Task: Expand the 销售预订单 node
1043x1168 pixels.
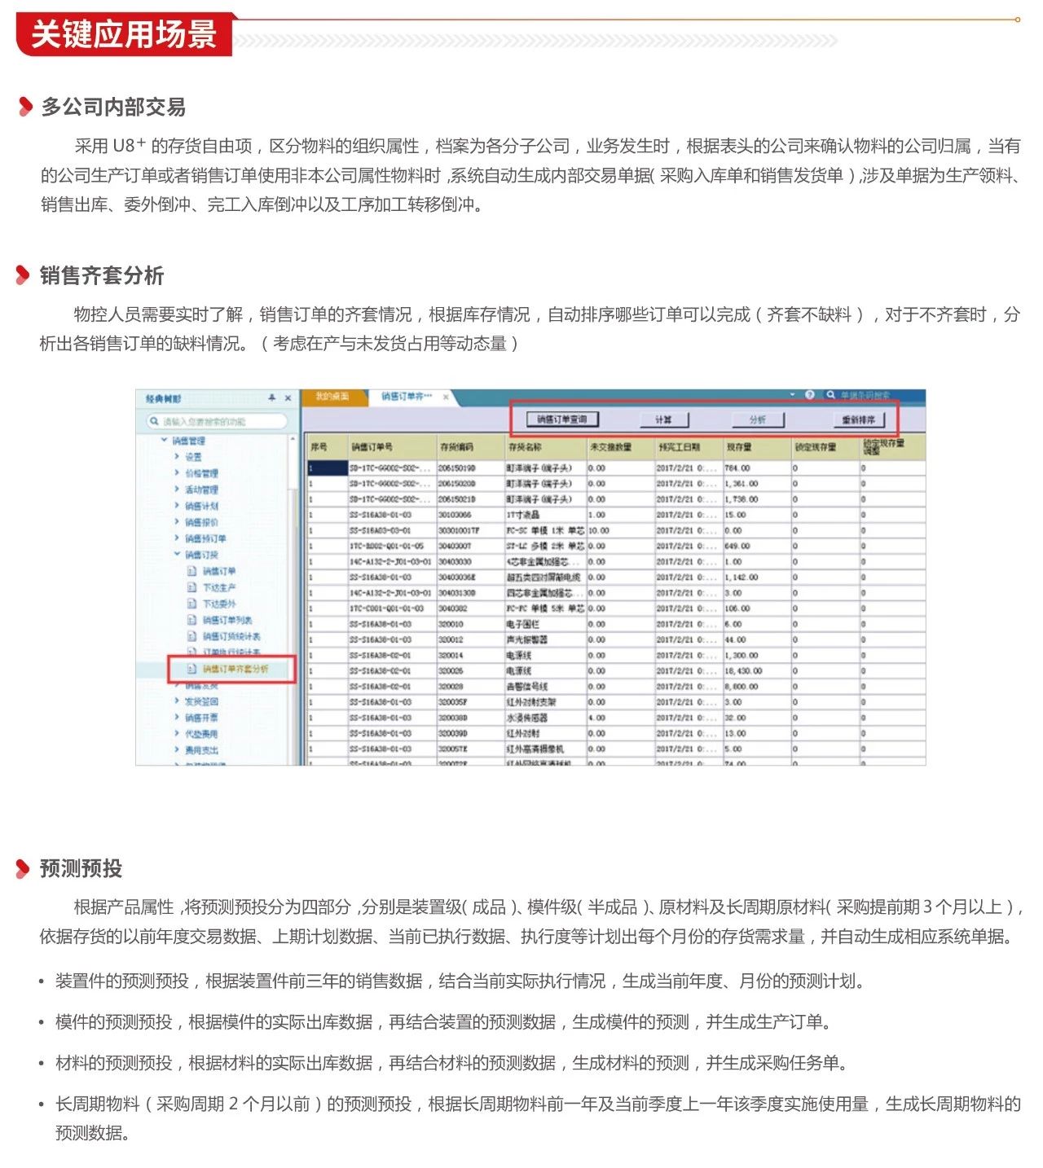Action: (176, 538)
